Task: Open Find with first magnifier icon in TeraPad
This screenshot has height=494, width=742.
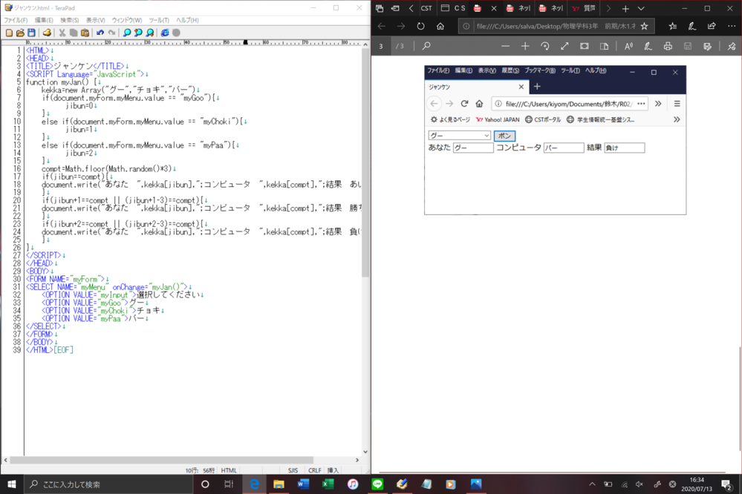Action: 127,33
